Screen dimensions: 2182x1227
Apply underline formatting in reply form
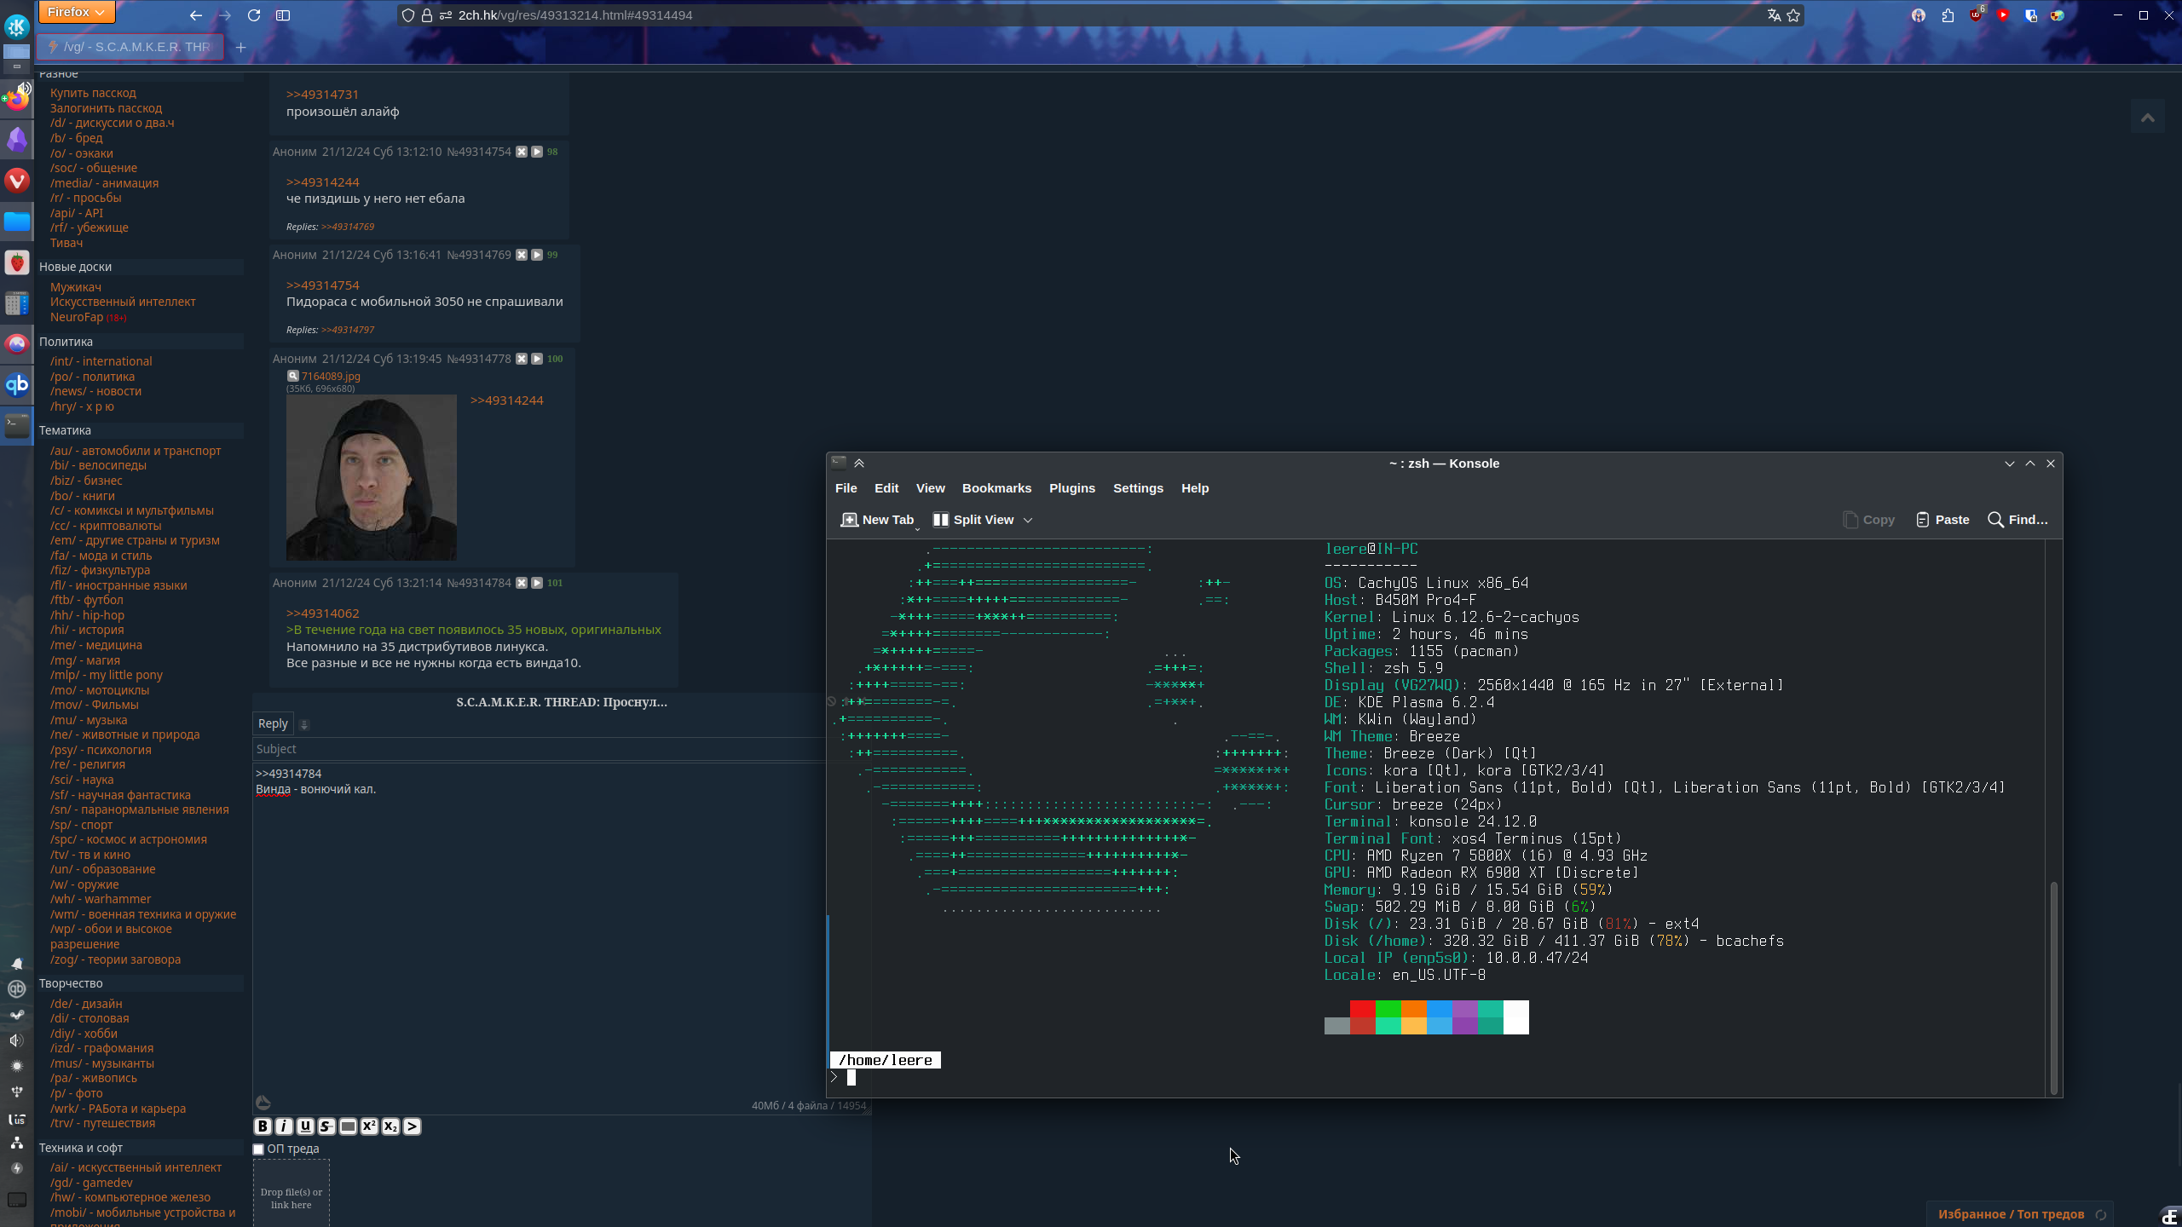(305, 1126)
